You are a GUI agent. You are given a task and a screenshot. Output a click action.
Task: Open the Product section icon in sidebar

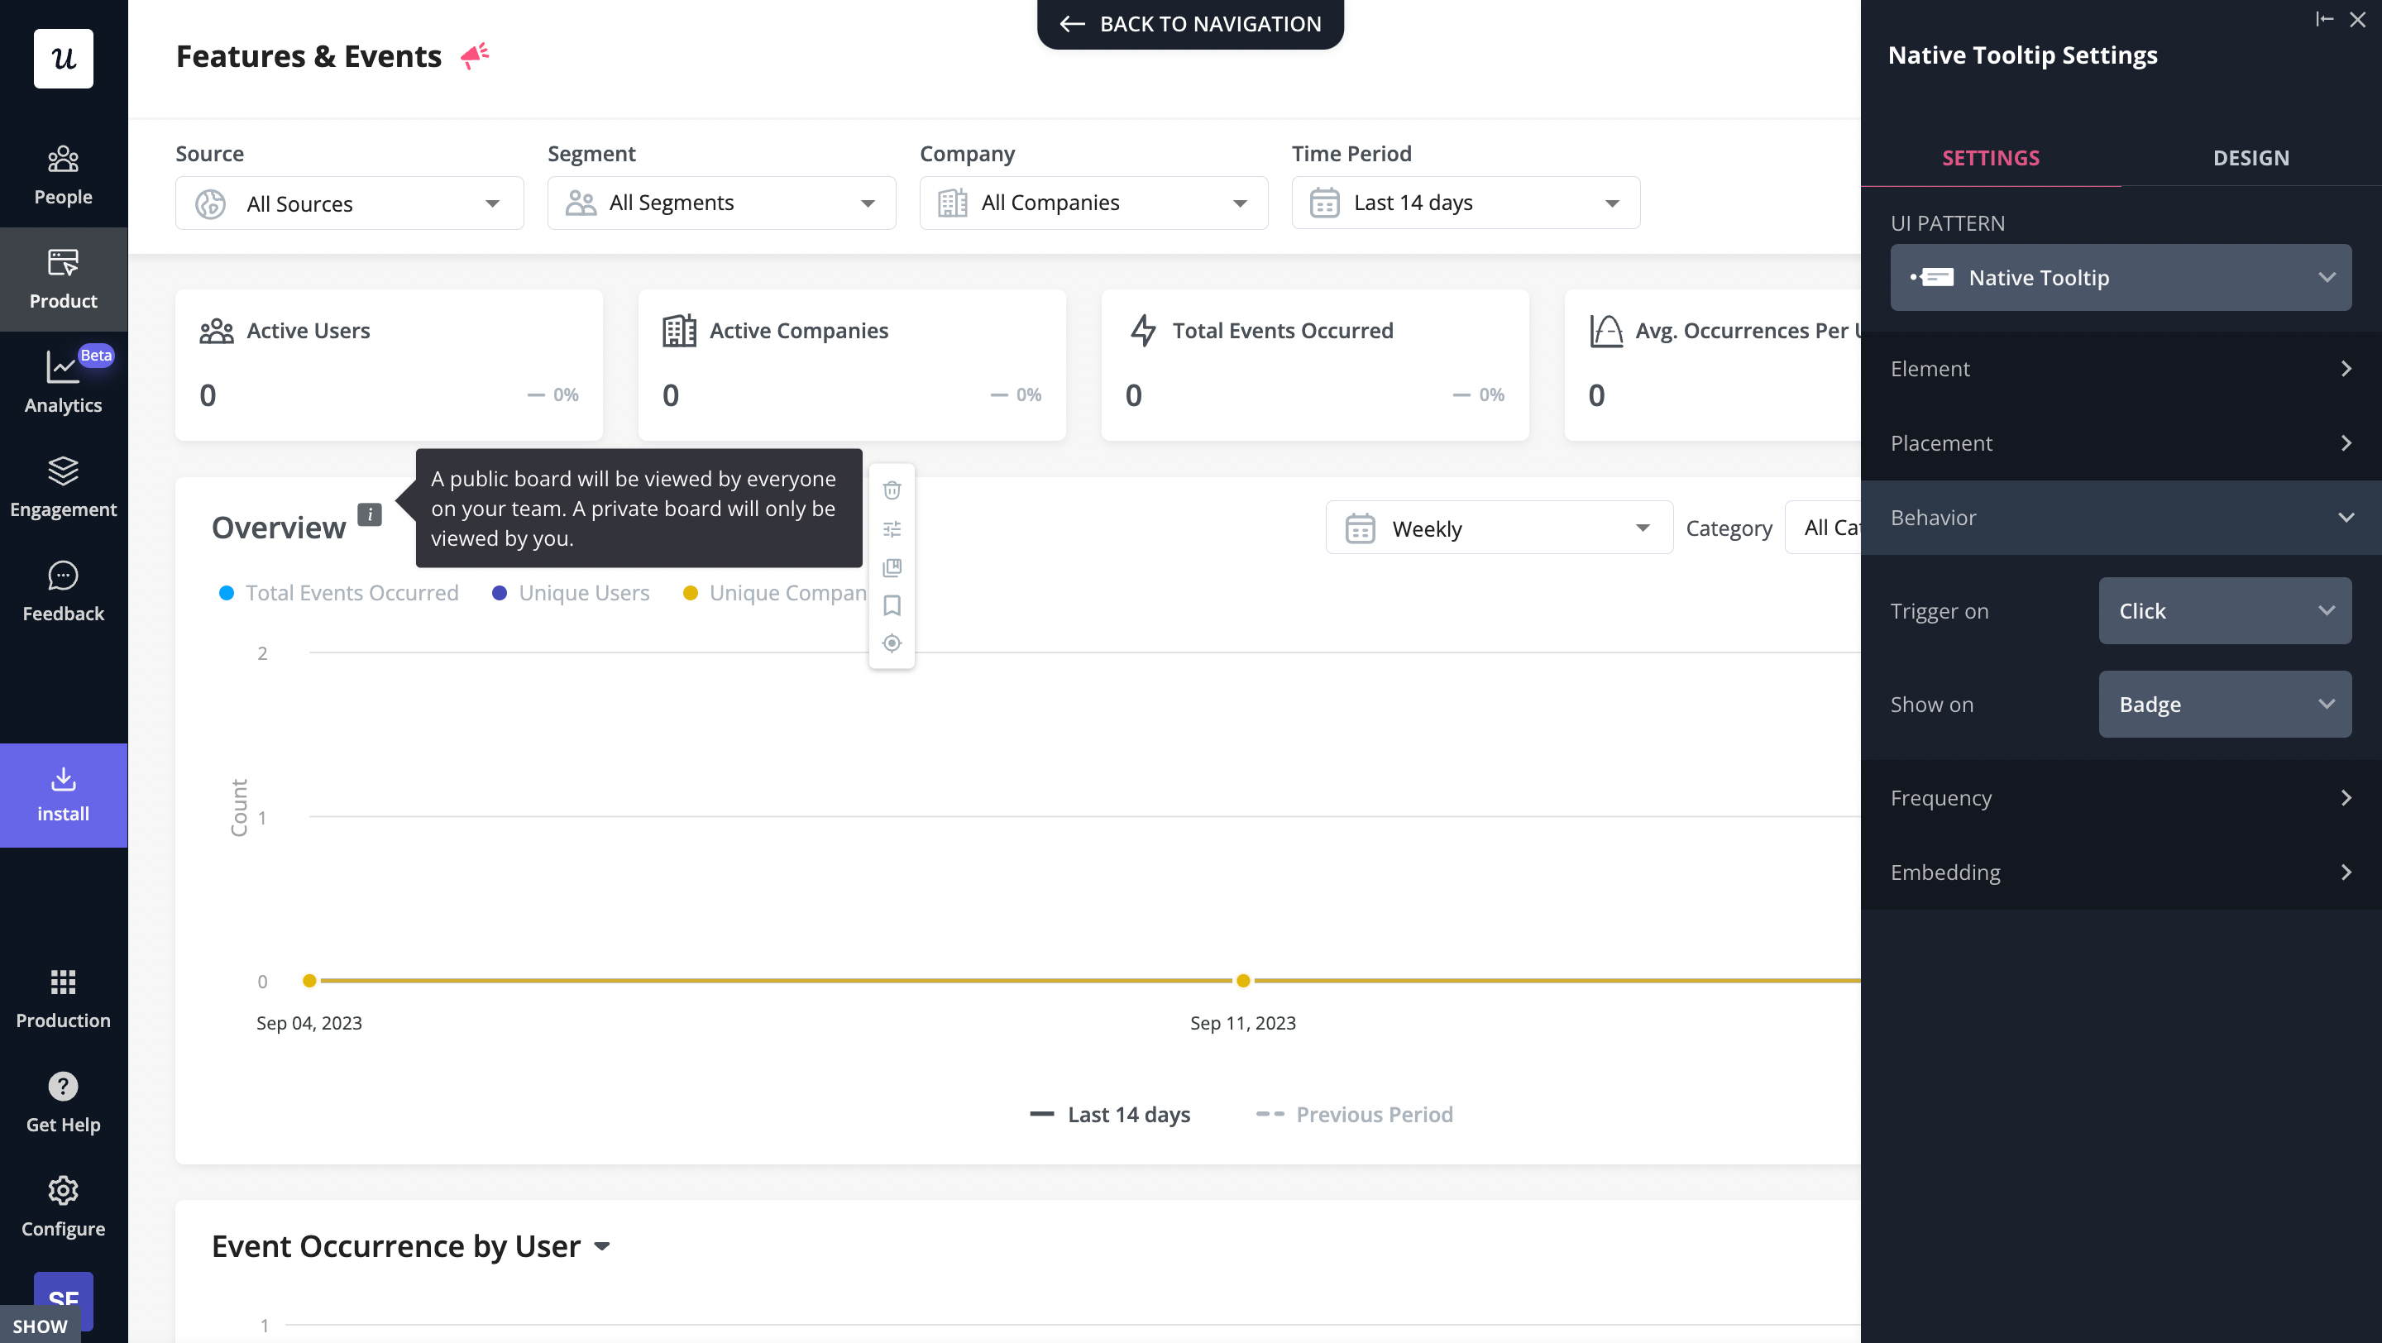click(62, 276)
